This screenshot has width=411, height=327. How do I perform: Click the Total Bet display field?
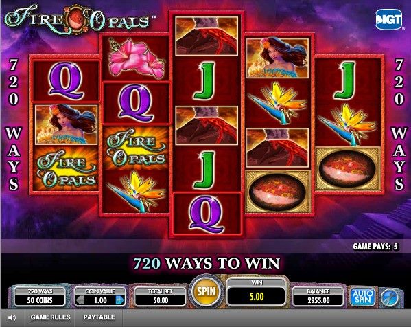click(x=160, y=297)
